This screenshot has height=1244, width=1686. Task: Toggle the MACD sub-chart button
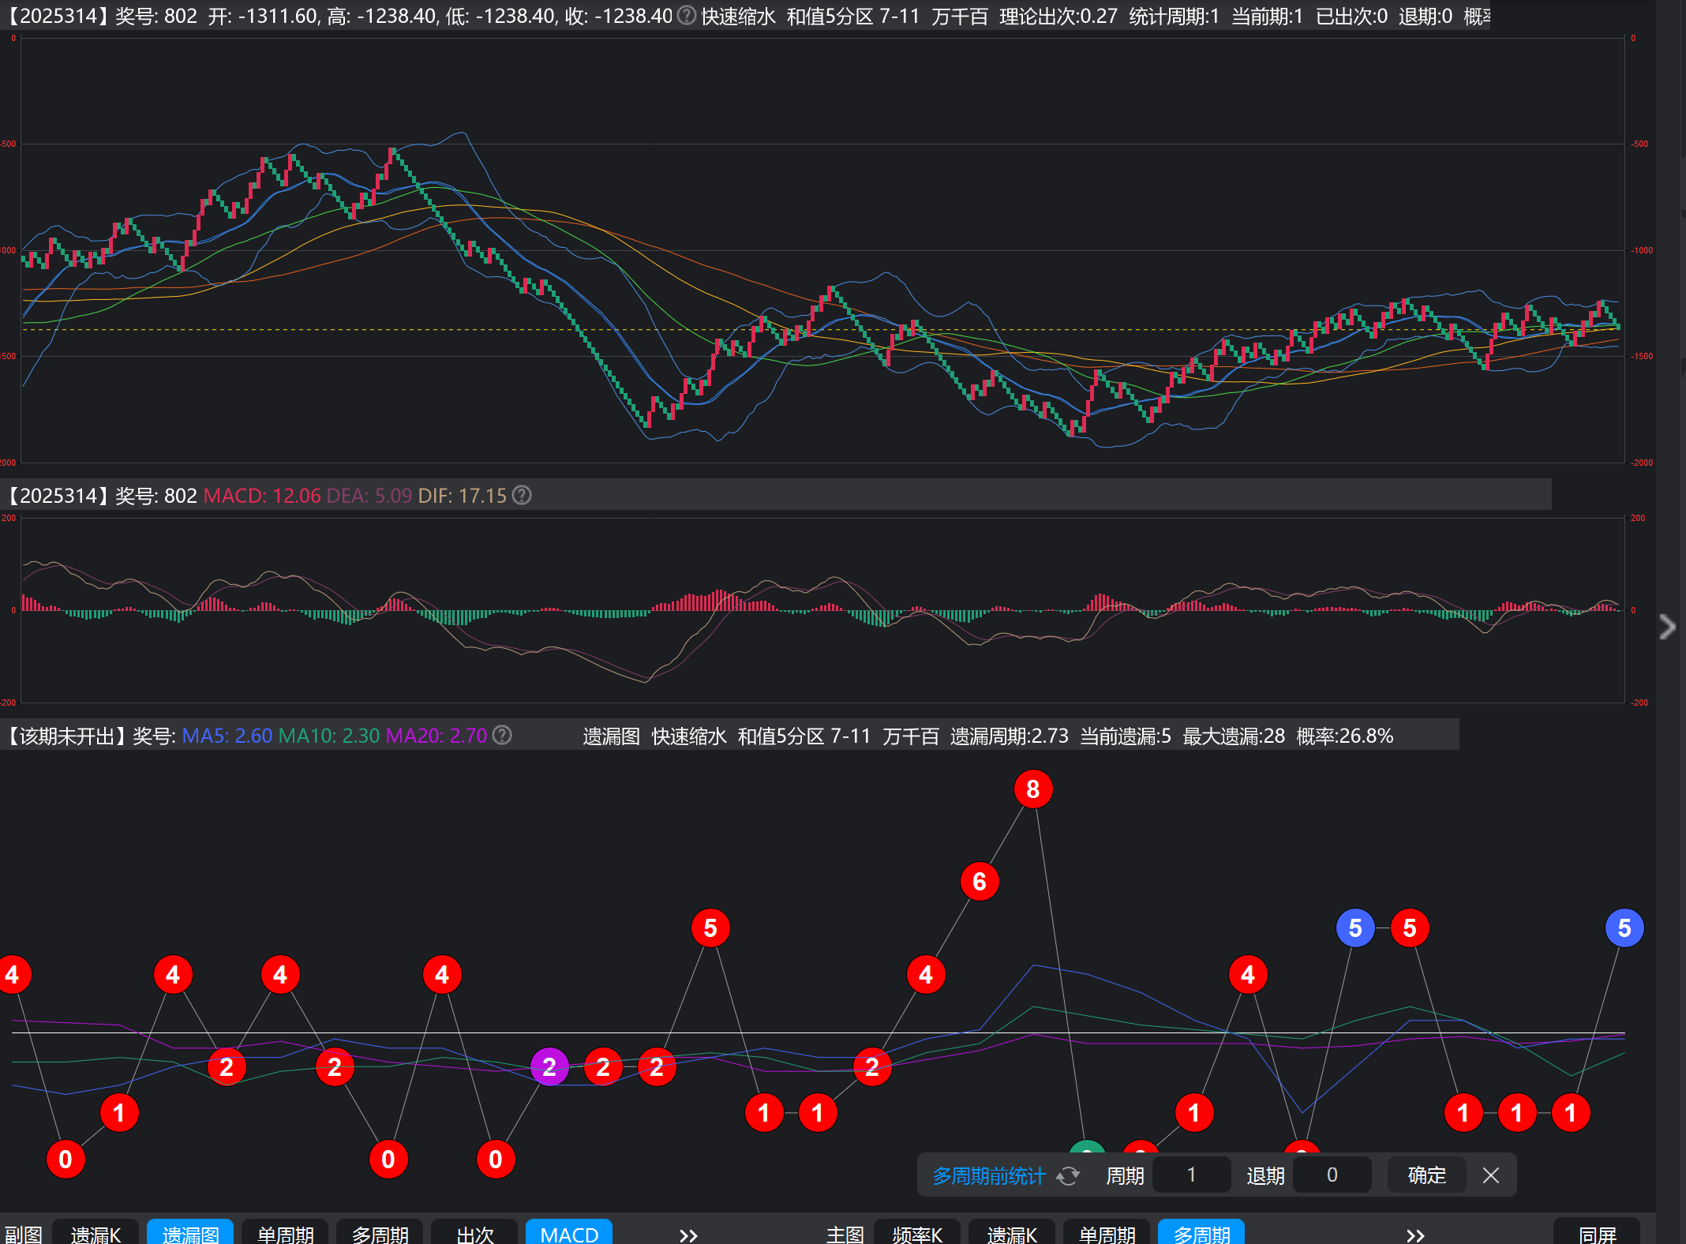tap(568, 1234)
